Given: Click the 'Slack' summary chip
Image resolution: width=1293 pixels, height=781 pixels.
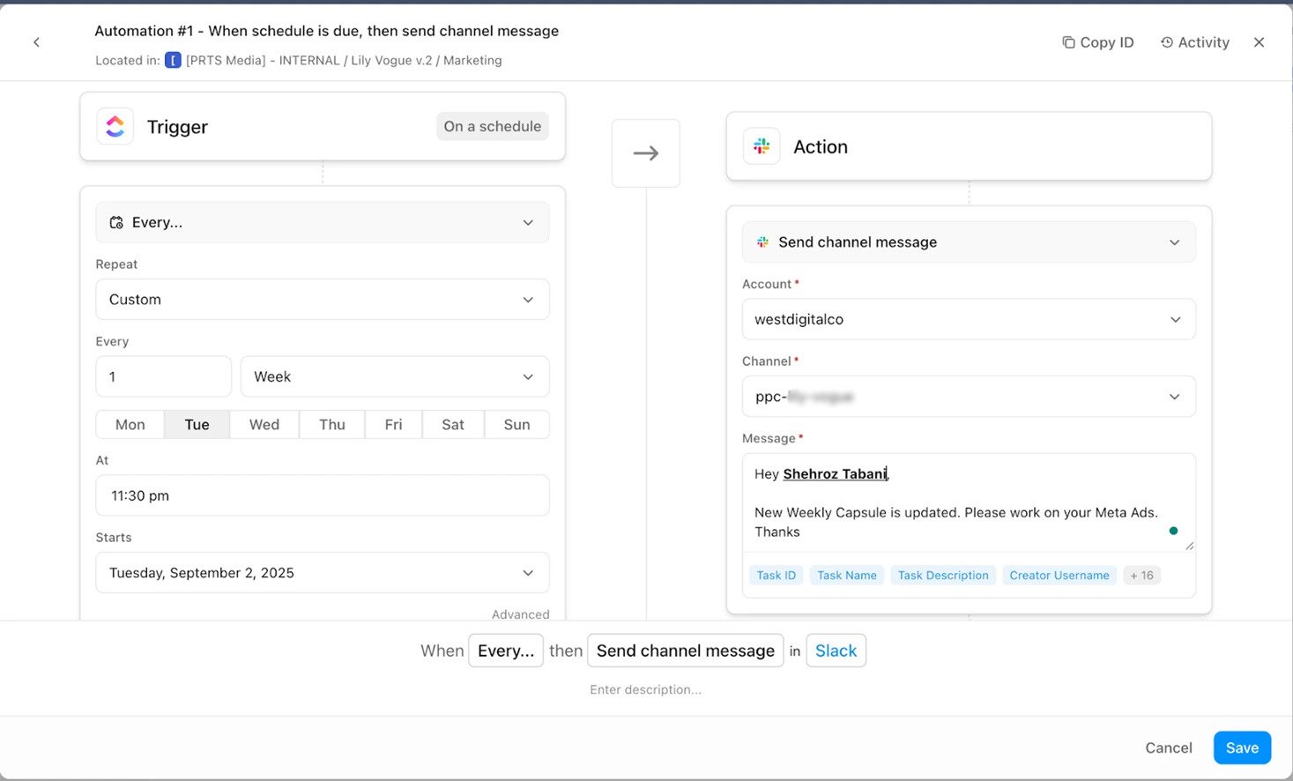Looking at the screenshot, I should point(836,651).
